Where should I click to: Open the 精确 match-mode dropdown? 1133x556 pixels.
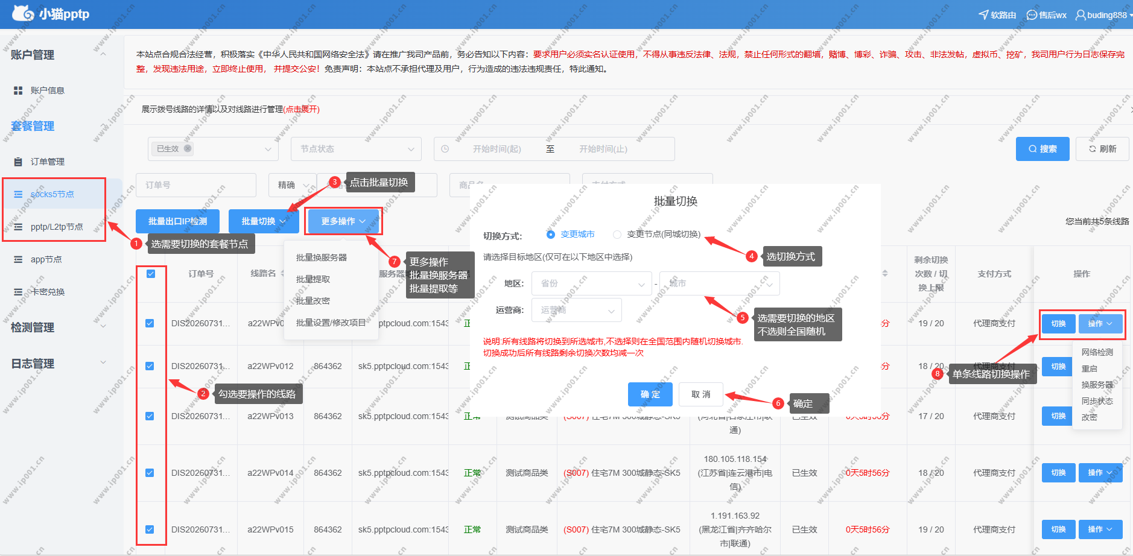pyautogui.click(x=293, y=185)
